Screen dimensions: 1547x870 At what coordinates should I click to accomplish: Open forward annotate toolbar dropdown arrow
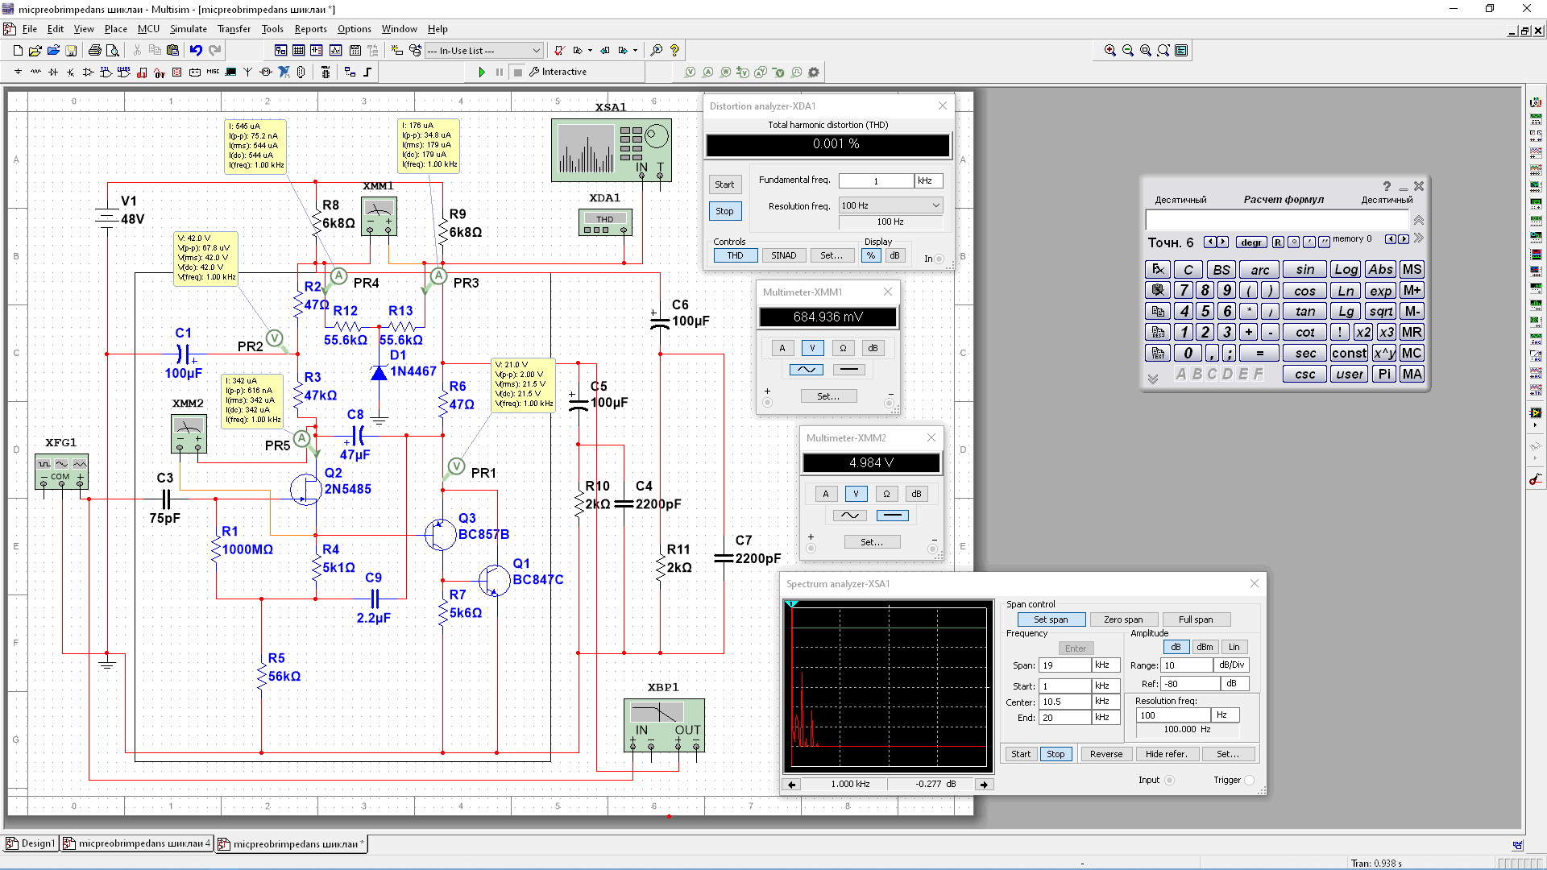click(x=635, y=51)
